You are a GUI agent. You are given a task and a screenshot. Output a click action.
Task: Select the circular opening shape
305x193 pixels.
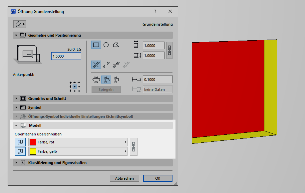click(106, 45)
